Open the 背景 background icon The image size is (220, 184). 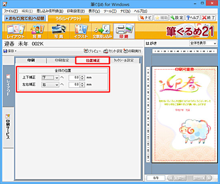click(37, 31)
